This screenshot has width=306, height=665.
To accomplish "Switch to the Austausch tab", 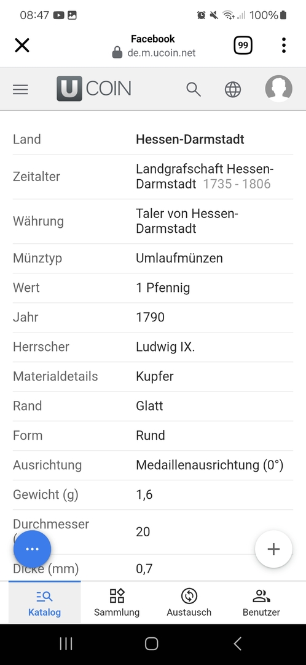I will coord(189,602).
